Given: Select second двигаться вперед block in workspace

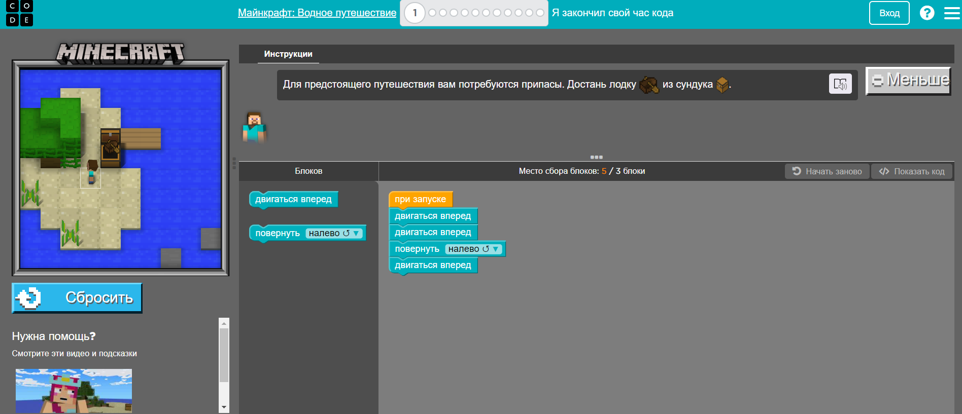Looking at the screenshot, I should click(433, 232).
